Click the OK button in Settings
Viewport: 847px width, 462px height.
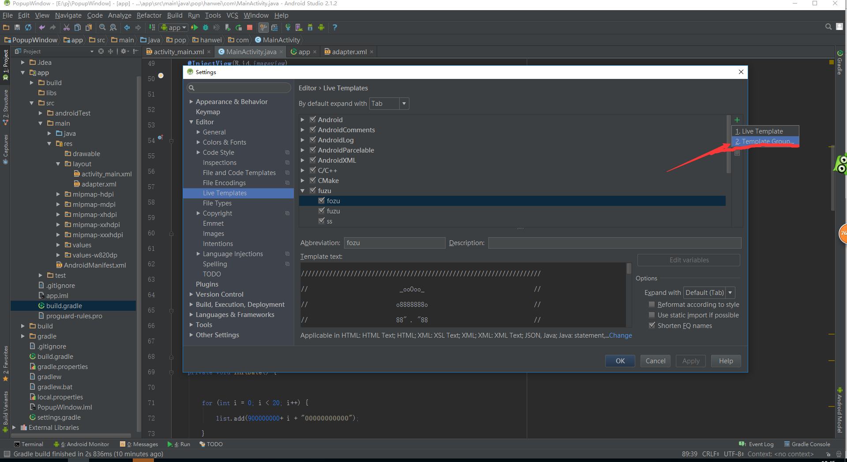[x=620, y=361]
